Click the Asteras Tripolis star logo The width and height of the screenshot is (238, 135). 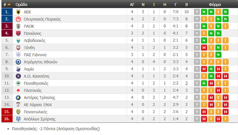(x=18, y=97)
